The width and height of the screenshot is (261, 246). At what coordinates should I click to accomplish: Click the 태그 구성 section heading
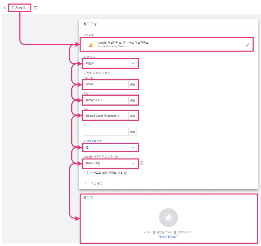(90, 24)
